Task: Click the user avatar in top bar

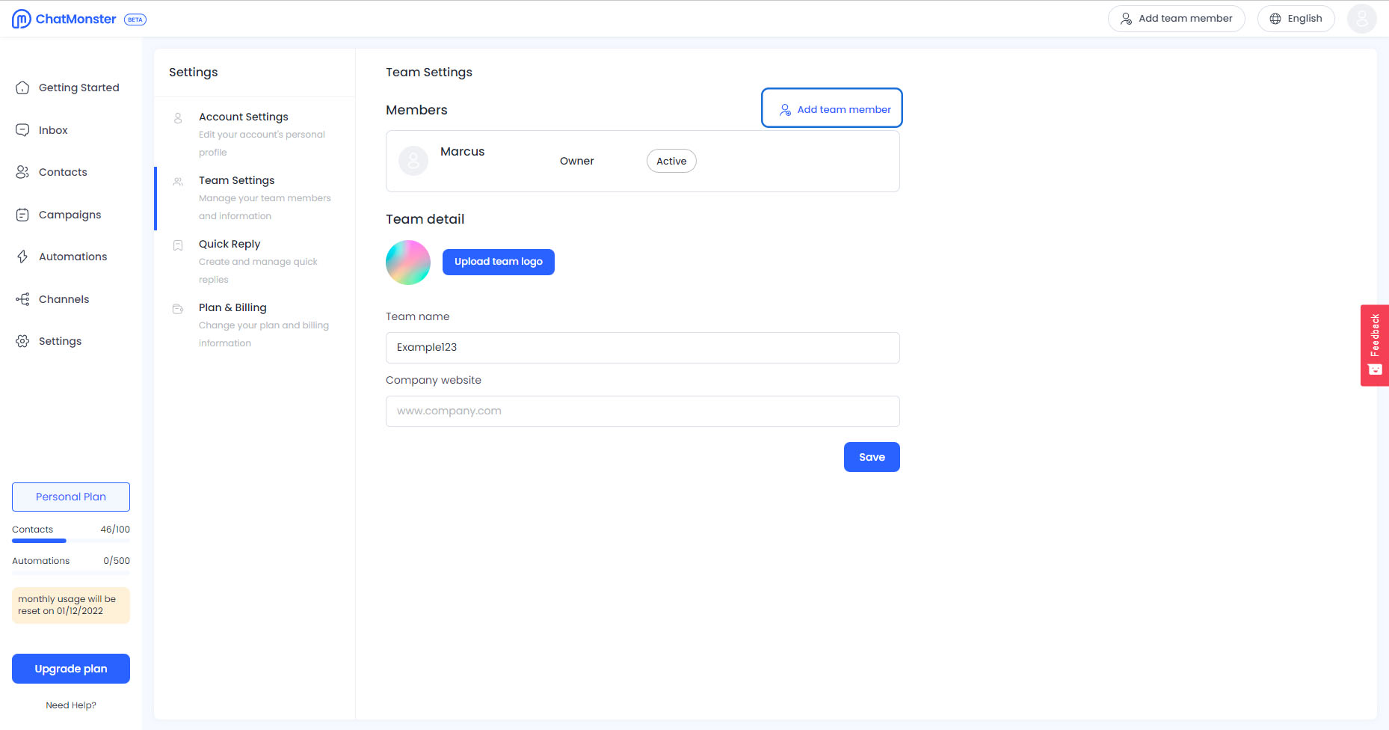Action: tap(1361, 19)
